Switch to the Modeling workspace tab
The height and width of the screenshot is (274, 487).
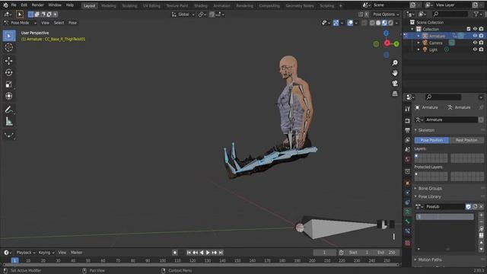pyautogui.click(x=108, y=5)
